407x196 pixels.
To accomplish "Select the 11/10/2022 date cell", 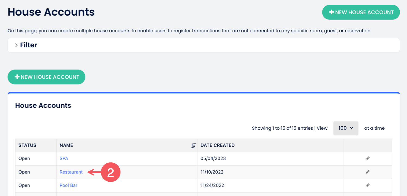I will coord(212,172).
